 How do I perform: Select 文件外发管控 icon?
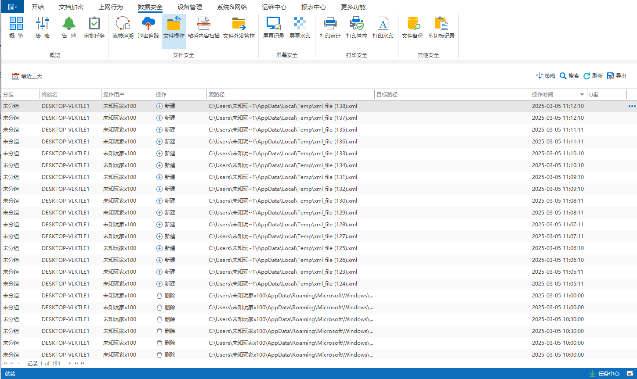[239, 28]
